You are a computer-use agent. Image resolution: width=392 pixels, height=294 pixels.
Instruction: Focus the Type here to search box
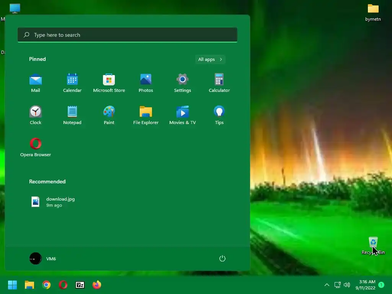pyautogui.click(x=127, y=35)
